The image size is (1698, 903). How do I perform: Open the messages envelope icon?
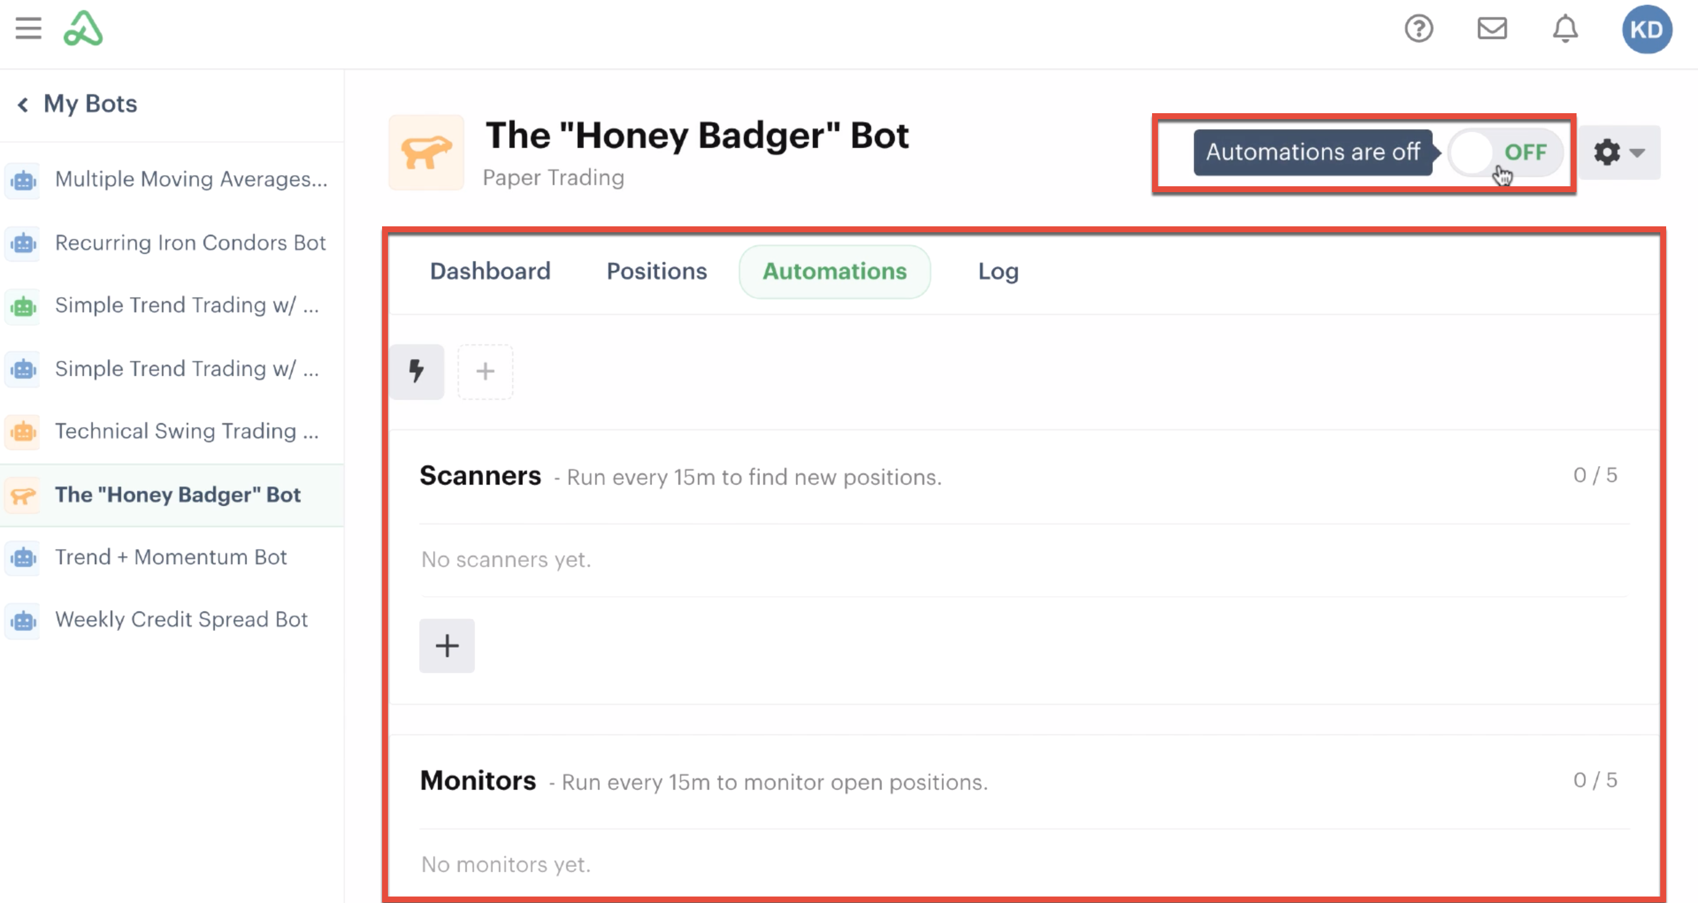click(1492, 28)
